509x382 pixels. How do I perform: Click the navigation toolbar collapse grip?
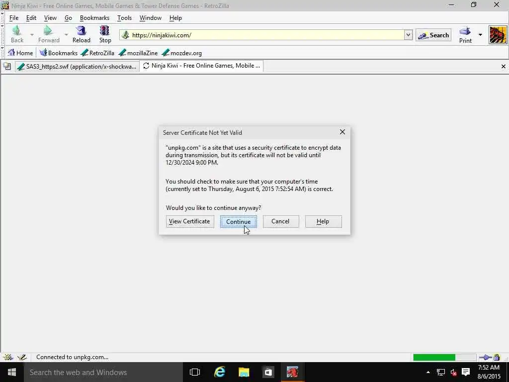2,35
